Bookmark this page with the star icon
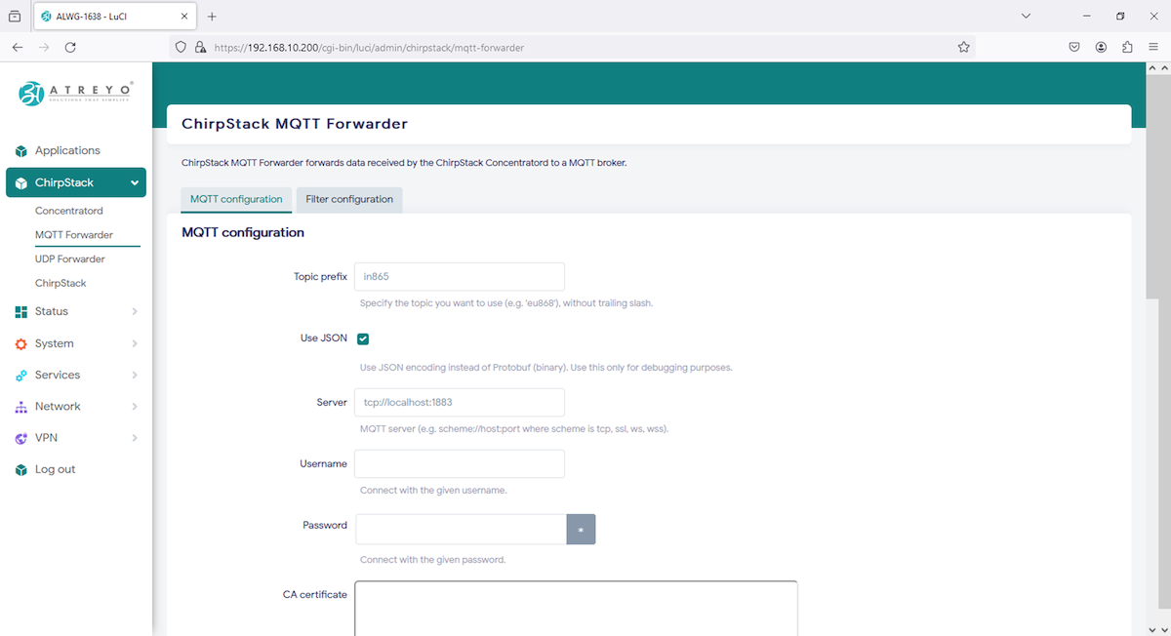Screen dimensions: 1171x636 point(963,47)
